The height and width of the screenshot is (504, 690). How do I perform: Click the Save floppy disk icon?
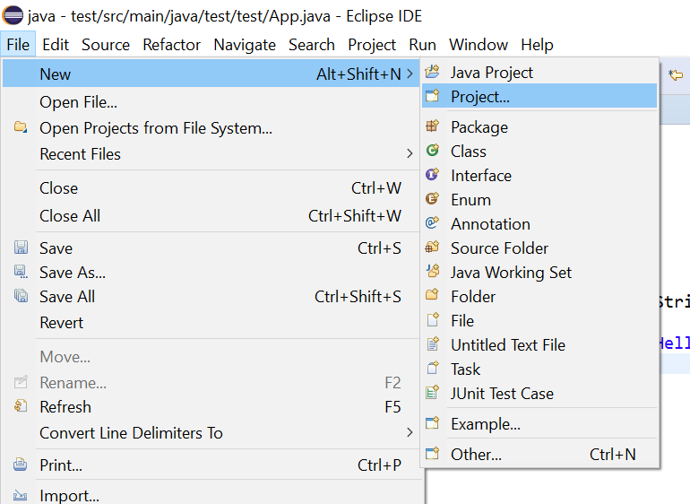coord(21,248)
